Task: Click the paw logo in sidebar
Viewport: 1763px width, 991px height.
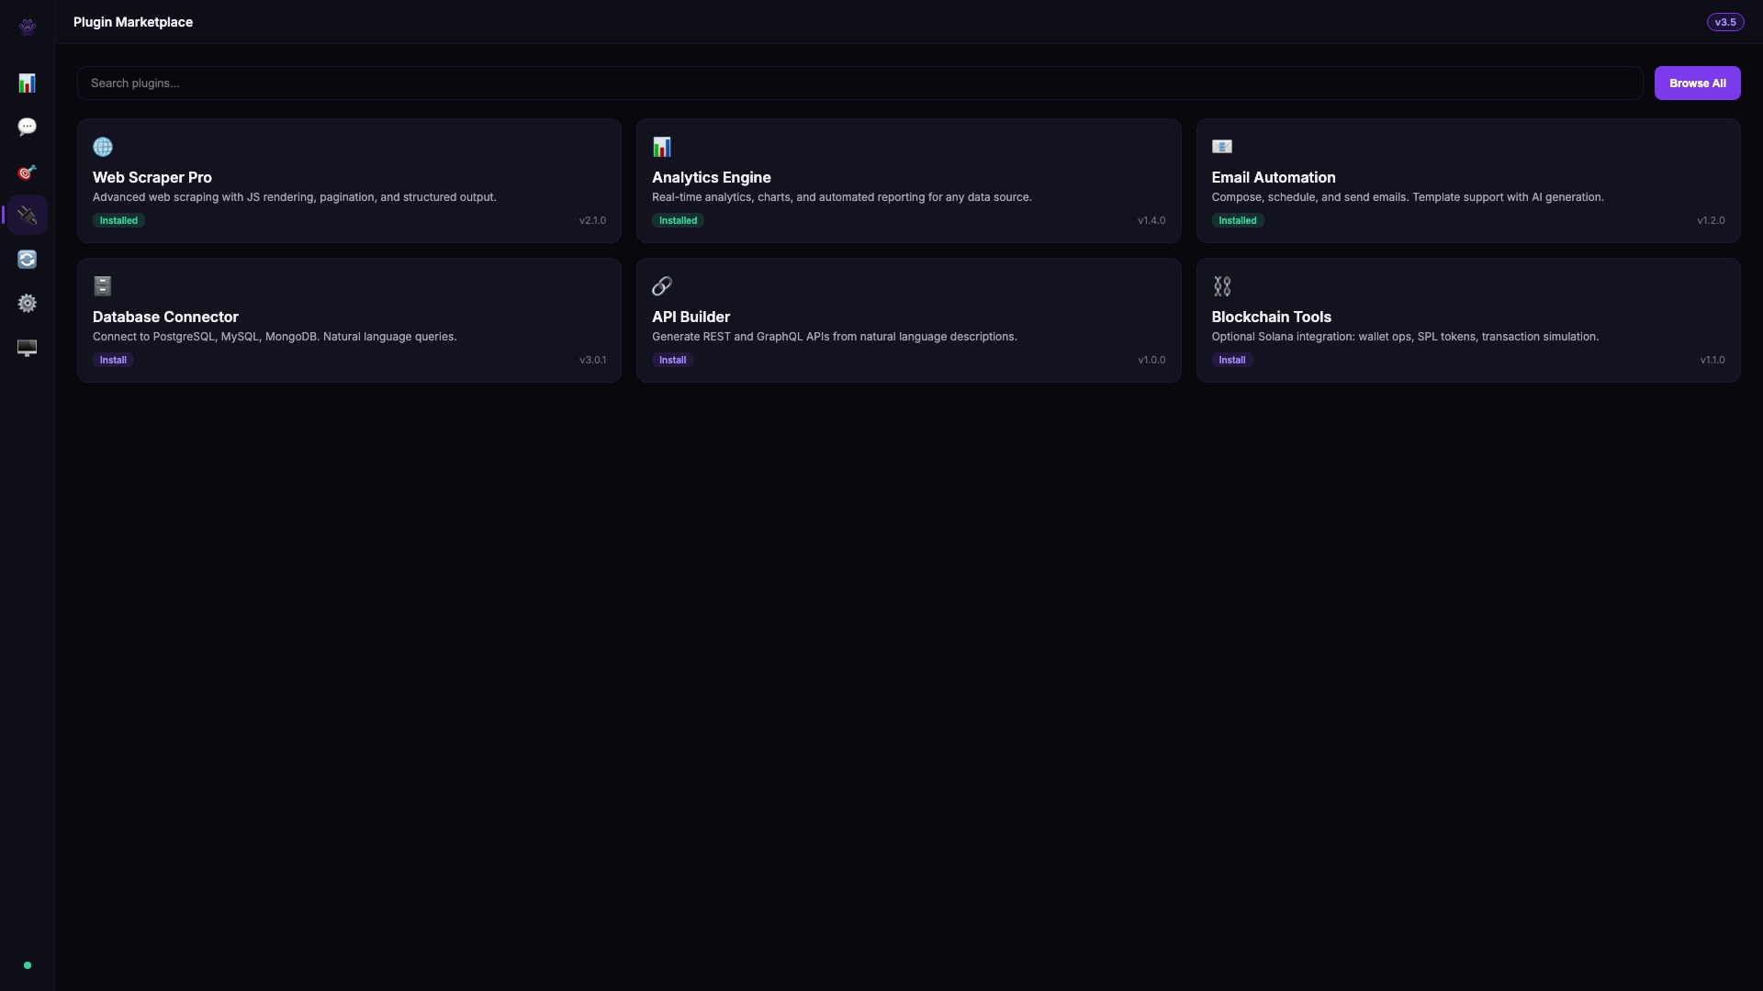Action: (28, 26)
